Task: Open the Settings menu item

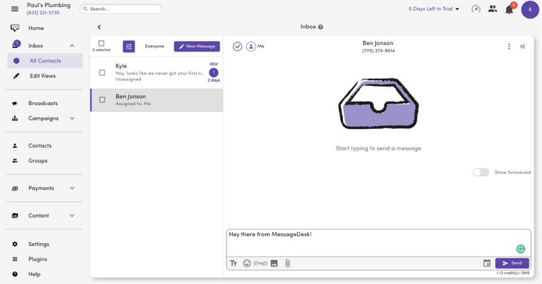Action: pos(39,244)
